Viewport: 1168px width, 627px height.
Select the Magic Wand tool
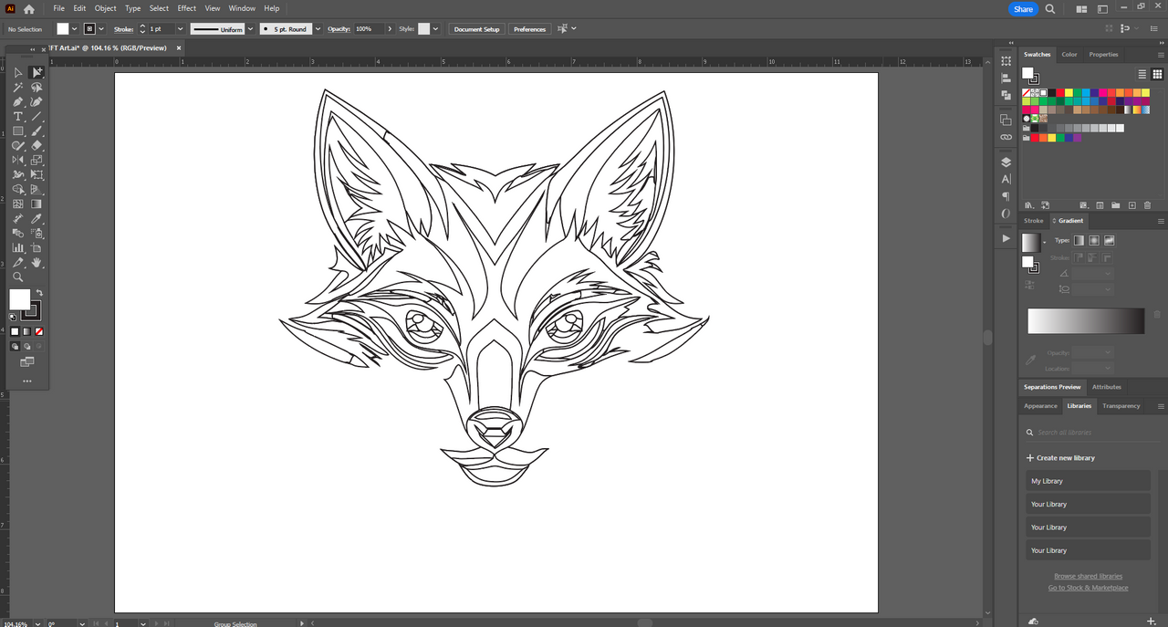17,88
